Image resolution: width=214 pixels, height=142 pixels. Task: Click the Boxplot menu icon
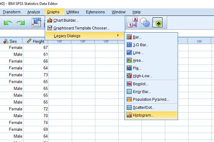tap(129, 84)
